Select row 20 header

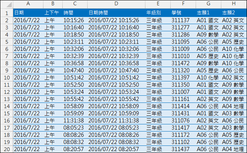[7, 149]
